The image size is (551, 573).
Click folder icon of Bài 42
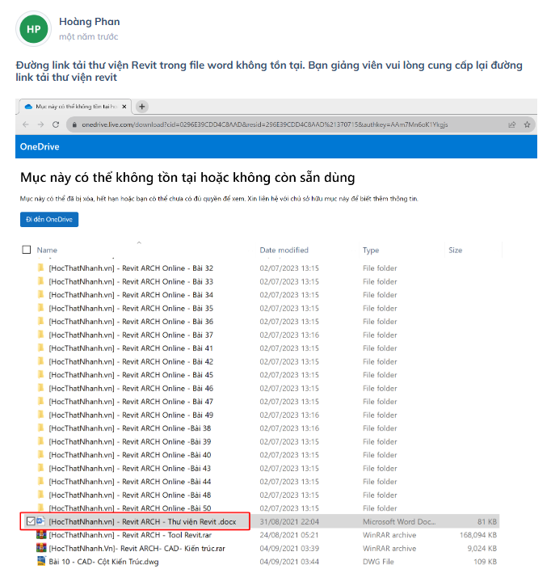(41, 361)
